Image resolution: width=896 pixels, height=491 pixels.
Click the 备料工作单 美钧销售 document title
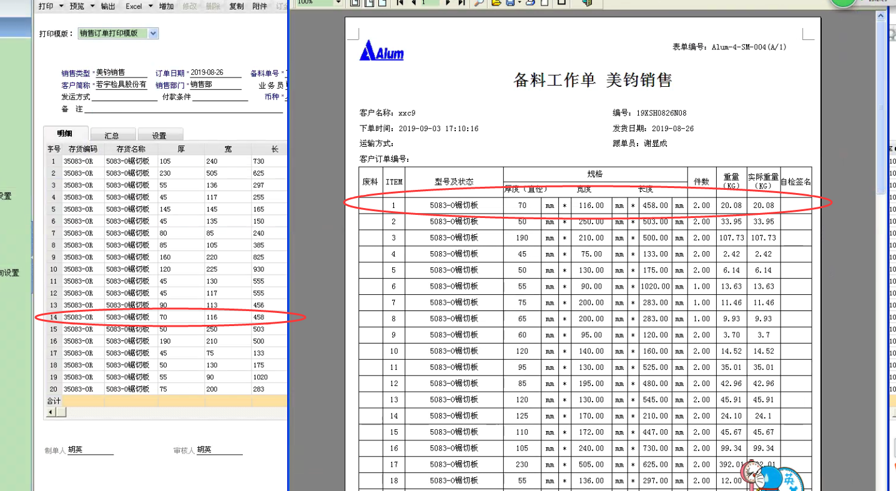point(592,80)
